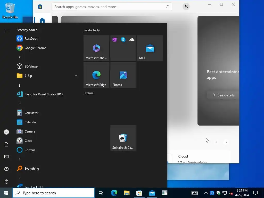The image size is (264, 198).
Task: Expand the 7-Zip folder chevron
Action: tap(76, 76)
